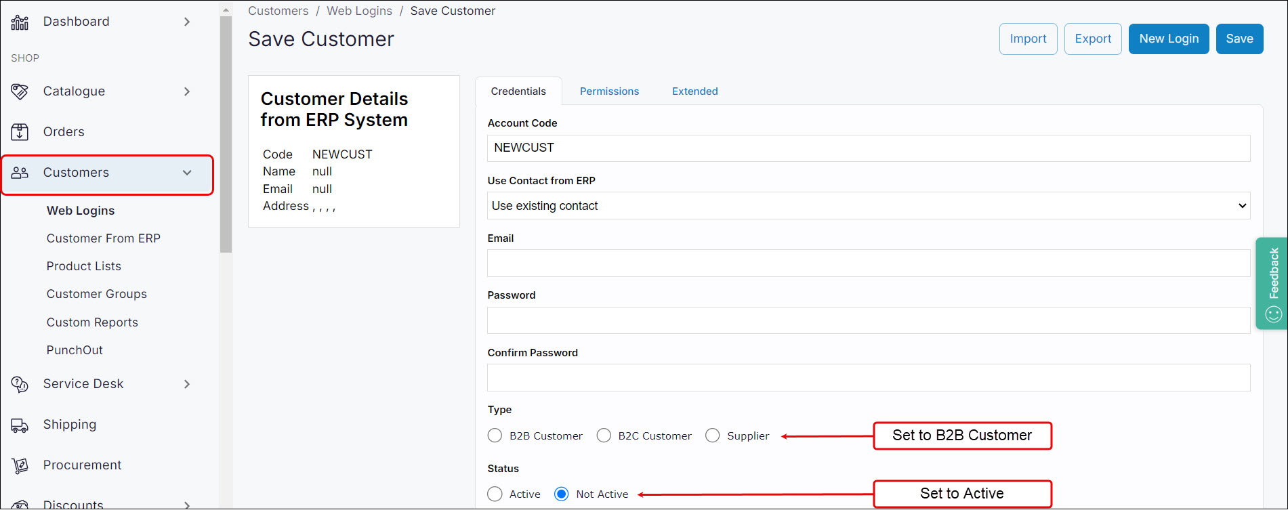Click the Orders box icon
Image resolution: width=1288 pixels, height=510 pixels.
point(20,132)
